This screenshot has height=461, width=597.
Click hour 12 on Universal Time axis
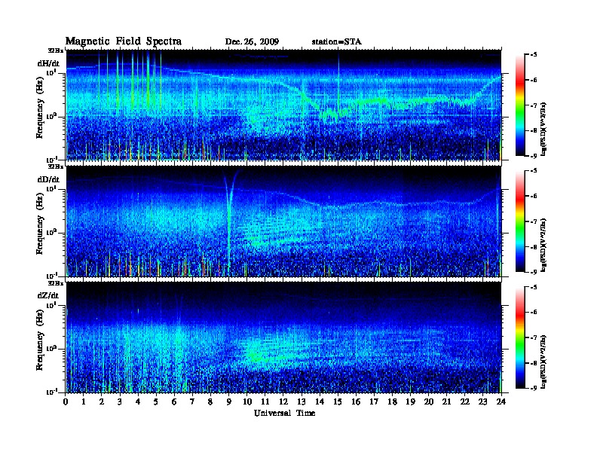(283, 401)
